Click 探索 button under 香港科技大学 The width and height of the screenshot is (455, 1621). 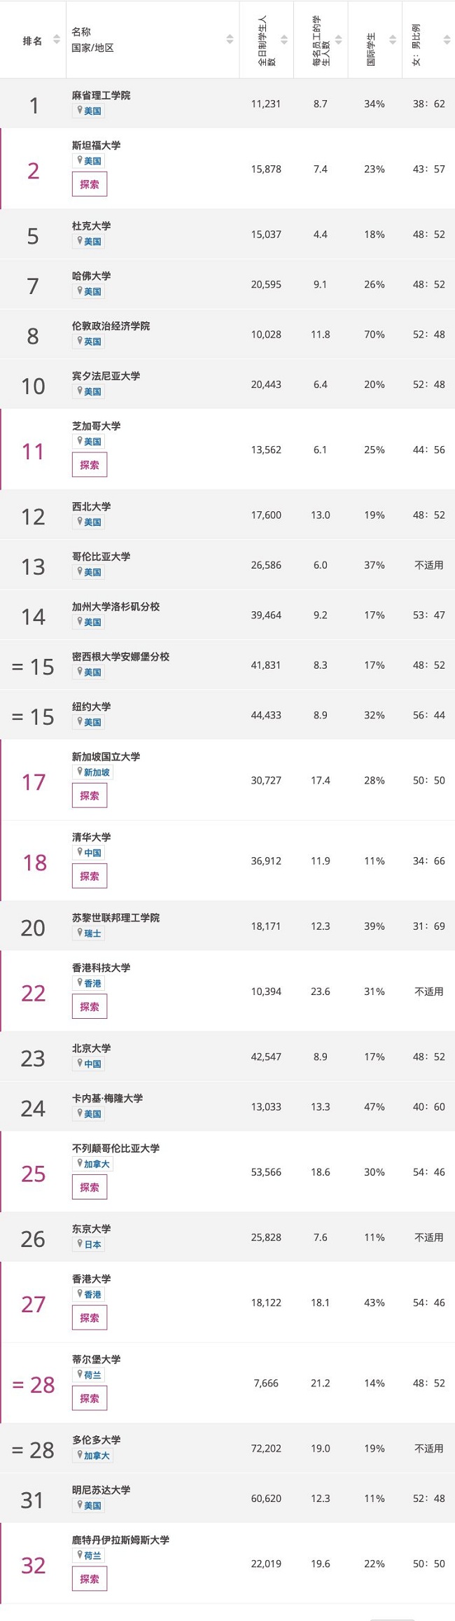coord(90,1007)
